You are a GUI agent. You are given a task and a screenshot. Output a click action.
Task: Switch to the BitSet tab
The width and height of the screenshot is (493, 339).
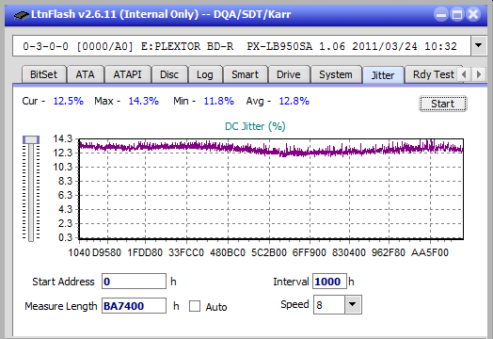tap(43, 74)
